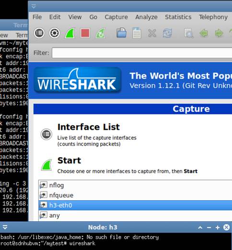232x250 pixels.
Task: Select the nfqueue interface row
Action: tap(135, 195)
